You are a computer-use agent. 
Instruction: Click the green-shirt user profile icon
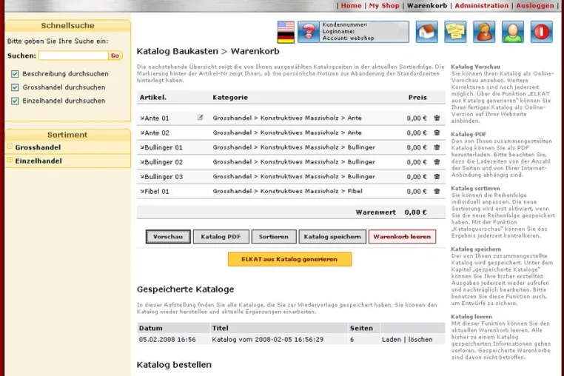pos(513,32)
